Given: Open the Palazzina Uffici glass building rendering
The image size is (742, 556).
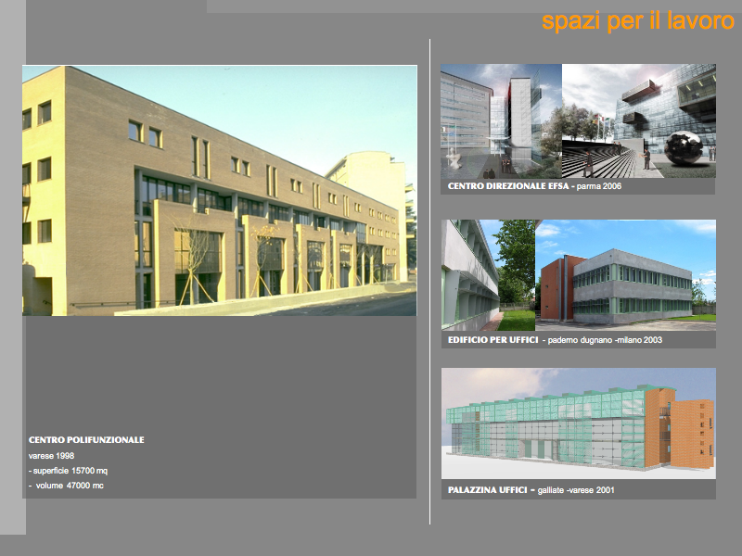Looking at the screenshot, I should tap(578, 423).
